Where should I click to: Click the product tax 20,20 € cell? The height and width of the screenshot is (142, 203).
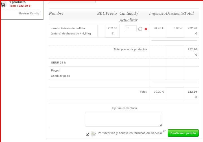pyautogui.click(x=159, y=28)
